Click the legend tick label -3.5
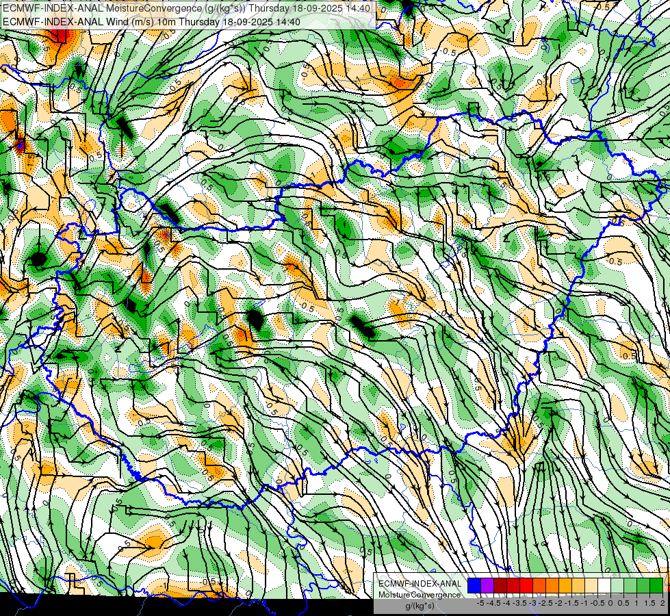Image resolution: width=670 pixels, height=616 pixels. 519,603
